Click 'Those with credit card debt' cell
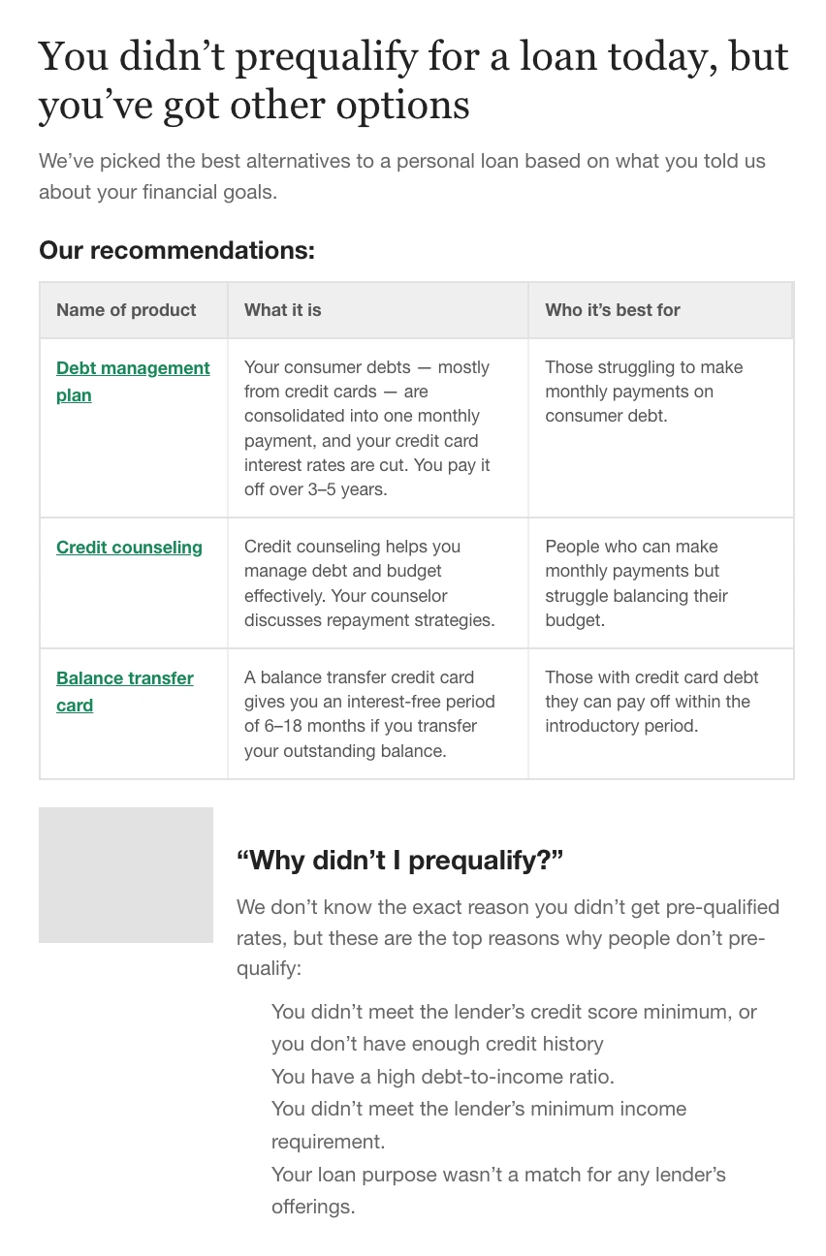This screenshot has width=826, height=1256. click(x=660, y=714)
